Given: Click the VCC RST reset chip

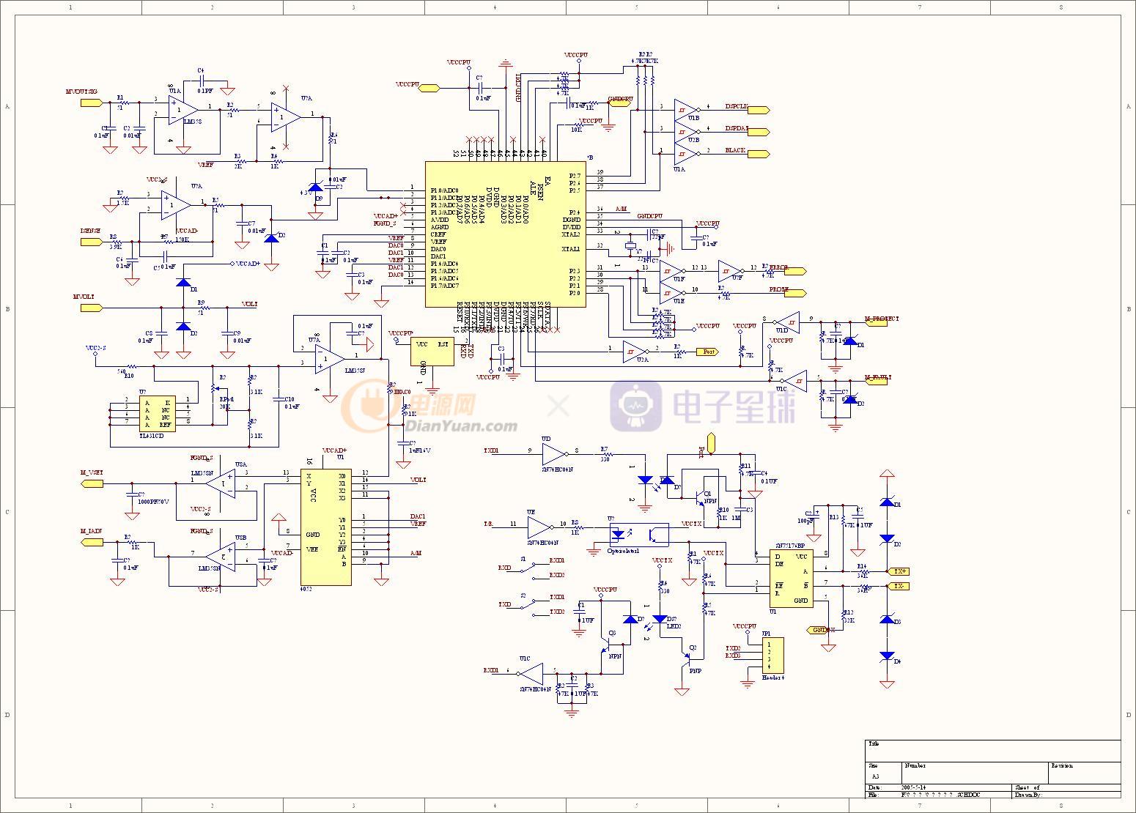Looking at the screenshot, I should [432, 352].
